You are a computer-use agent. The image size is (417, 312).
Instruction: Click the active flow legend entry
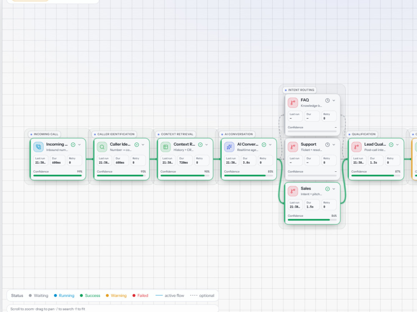(170, 295)
